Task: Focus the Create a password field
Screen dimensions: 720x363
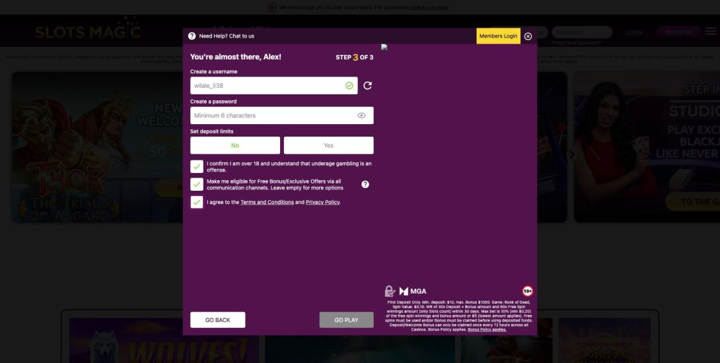Action: point(282,115)
